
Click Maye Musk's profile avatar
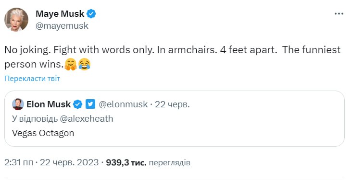pos(16,20)
